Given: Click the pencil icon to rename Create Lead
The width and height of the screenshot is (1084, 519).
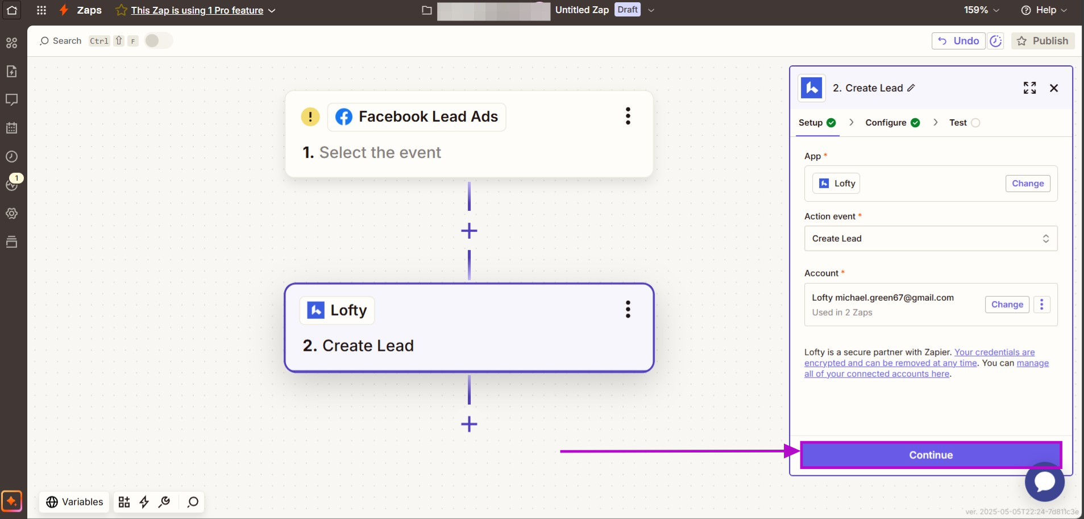Looking at the screenshot, I should tap(911, 88).
